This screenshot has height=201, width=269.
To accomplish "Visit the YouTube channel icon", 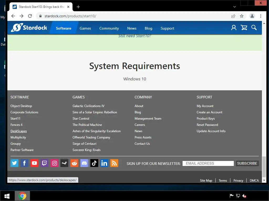I will click(x=34, y=163).
